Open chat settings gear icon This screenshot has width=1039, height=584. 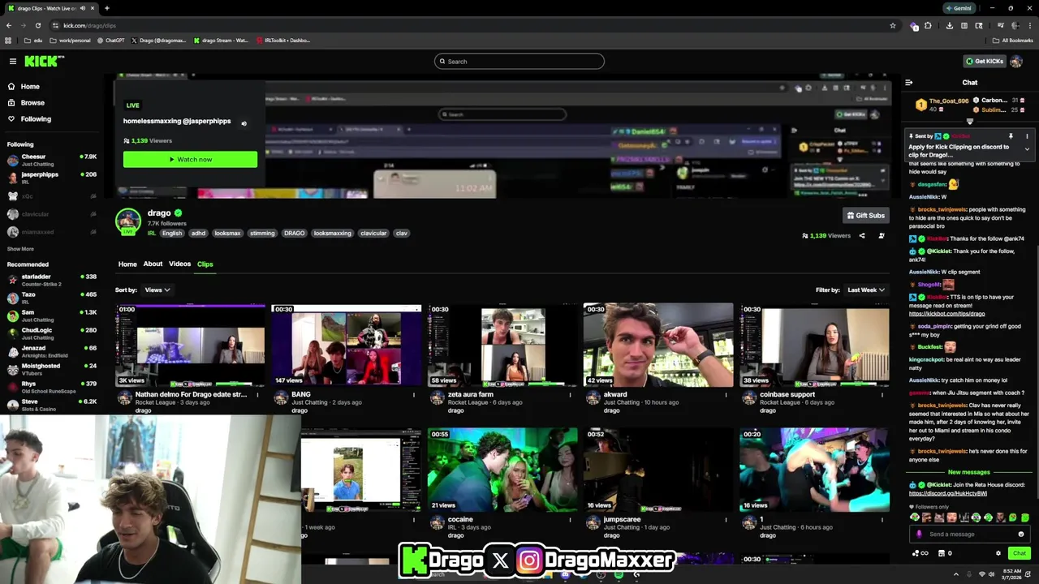tap(998, 553)
